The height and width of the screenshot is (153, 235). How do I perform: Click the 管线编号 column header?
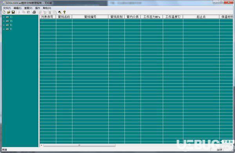(90, 17)
